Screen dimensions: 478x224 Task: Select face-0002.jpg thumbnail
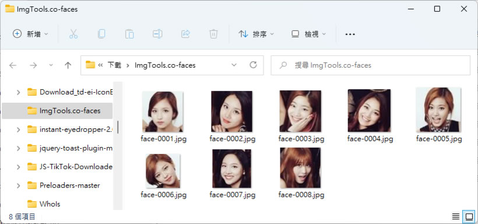(x=231, y=111)
